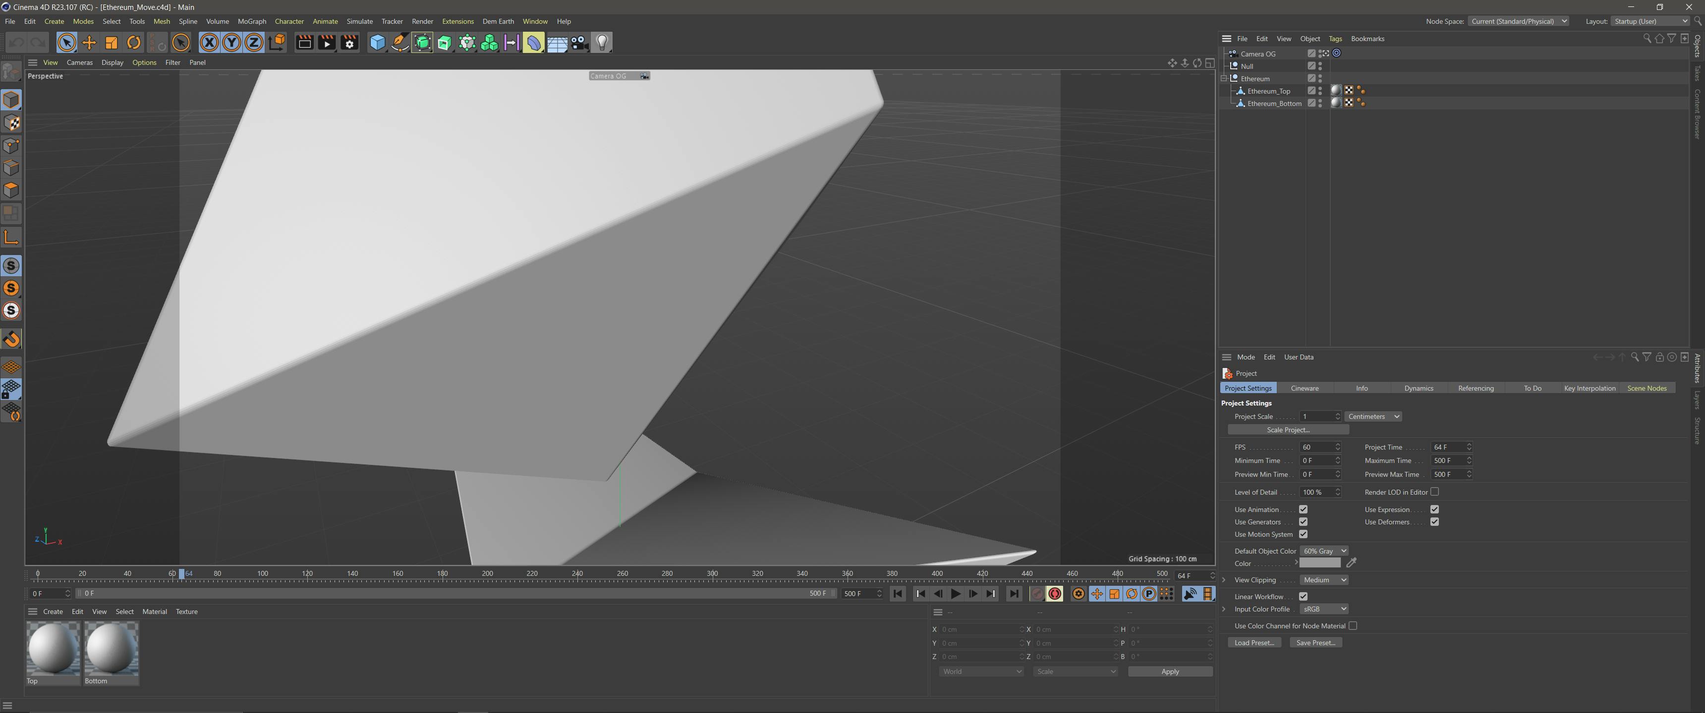The image size is (1705, 713).
Task: Add a Light object
Action: point(602,43)
